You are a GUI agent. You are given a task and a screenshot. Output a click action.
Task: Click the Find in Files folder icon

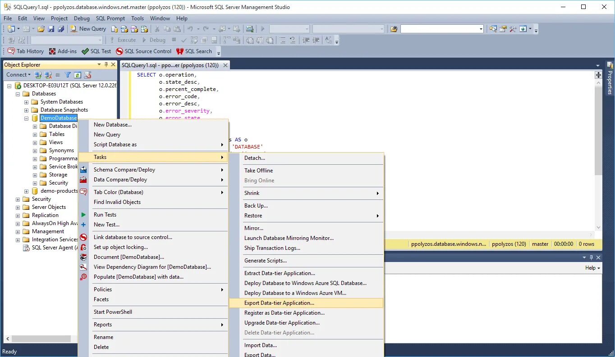click(x=394, y=29)
